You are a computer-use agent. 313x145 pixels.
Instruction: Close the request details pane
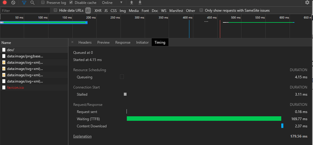(x=72, y=42)
